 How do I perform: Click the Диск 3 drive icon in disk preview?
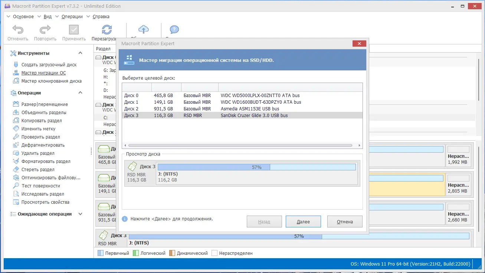[x=132, y=166]
